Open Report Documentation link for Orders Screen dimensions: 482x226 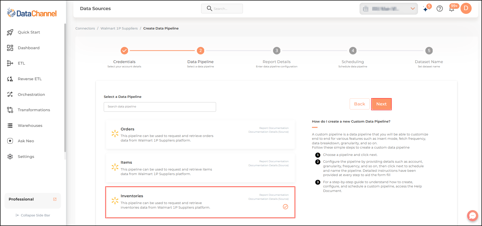274,128
